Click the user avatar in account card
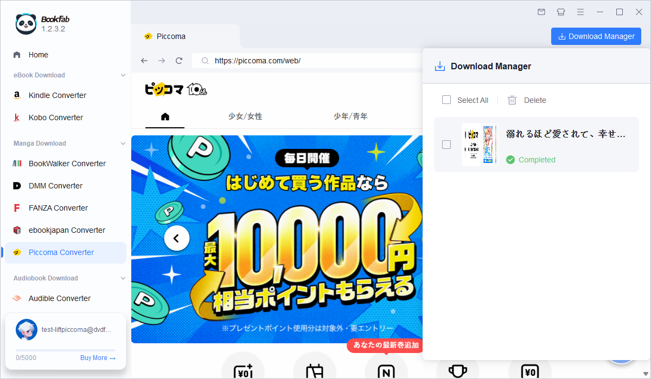651x379 pixels. 27,330
